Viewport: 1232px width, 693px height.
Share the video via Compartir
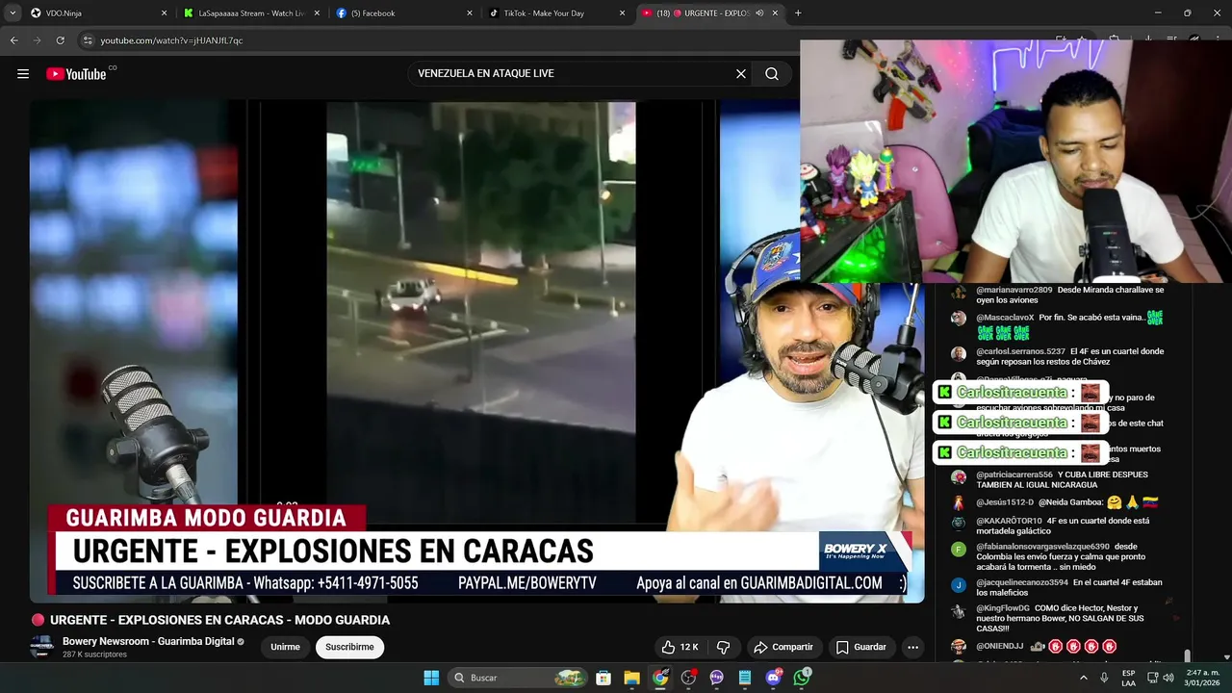(783, 647)
